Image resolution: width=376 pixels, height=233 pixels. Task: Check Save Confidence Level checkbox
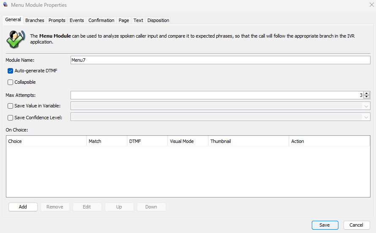(10, 118)
